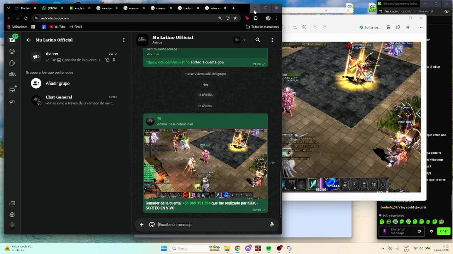The height and width of the screenshot is (254, 453).
Task: Open YouTube bookmark
Action: point(58,27)
